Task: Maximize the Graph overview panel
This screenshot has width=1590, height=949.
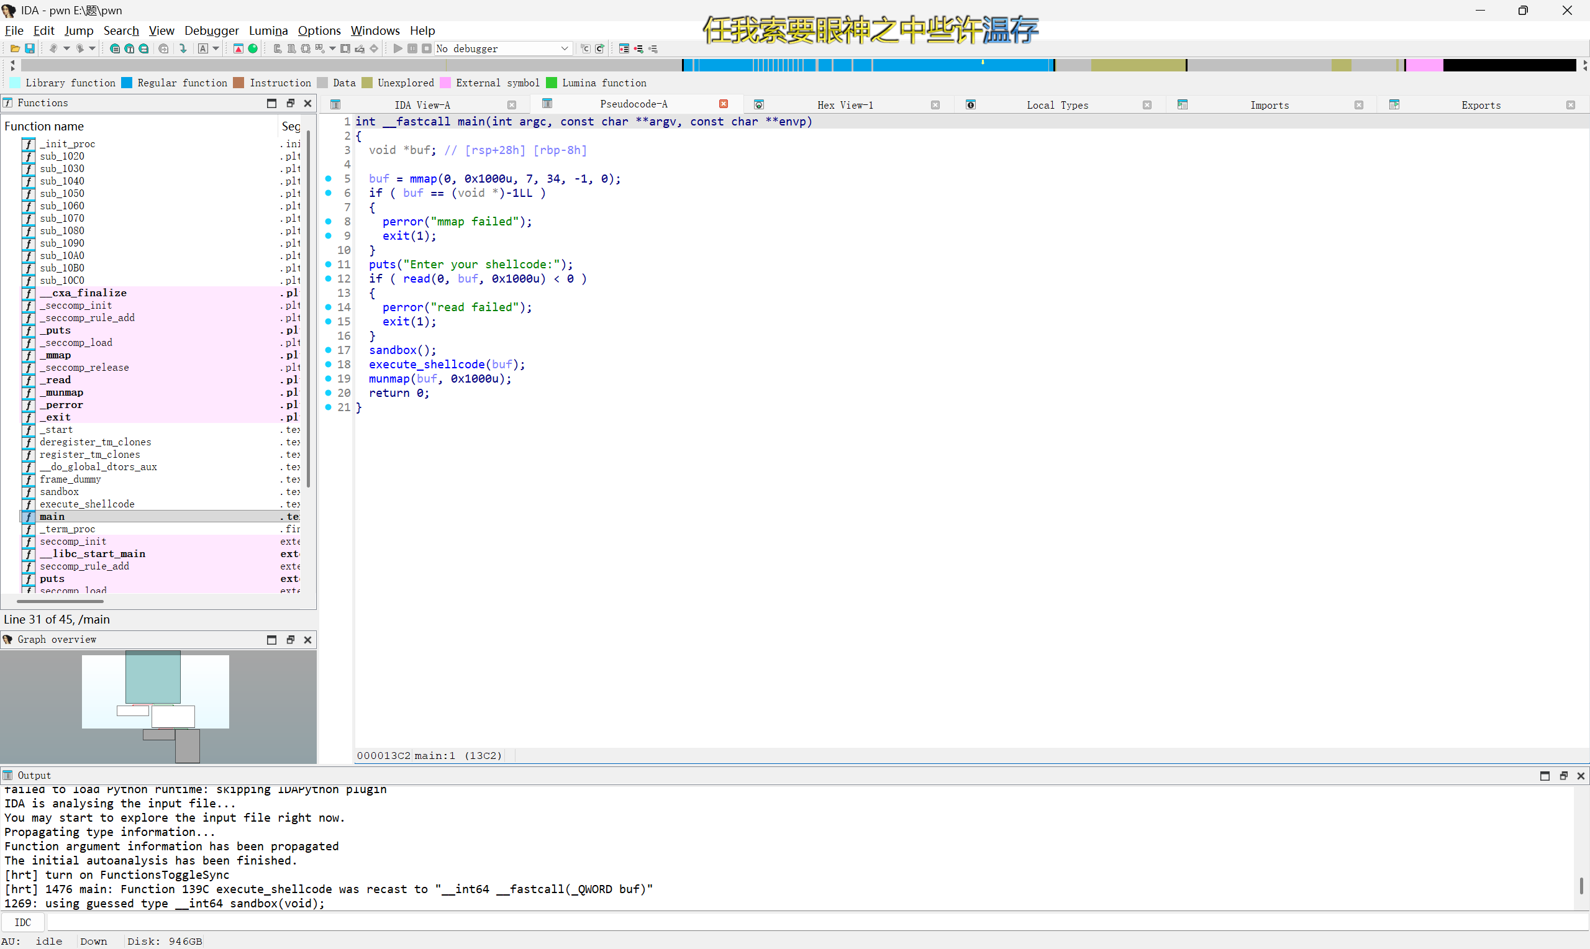Action: pos(271,640)
